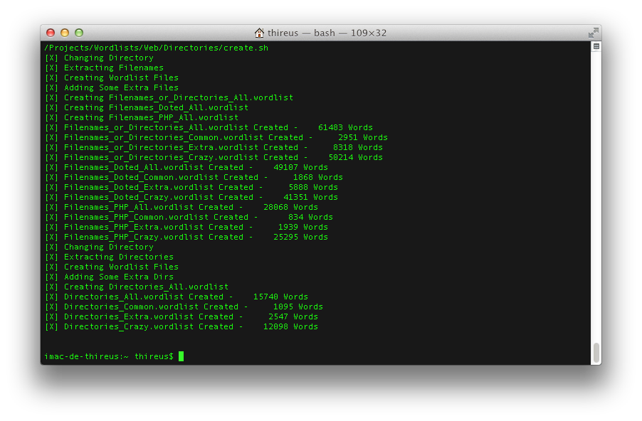Image resolution: width=642 pixels, height=421 pixels.
Task: Click the '15740 Words' value
Action: (x=280, y=297)
